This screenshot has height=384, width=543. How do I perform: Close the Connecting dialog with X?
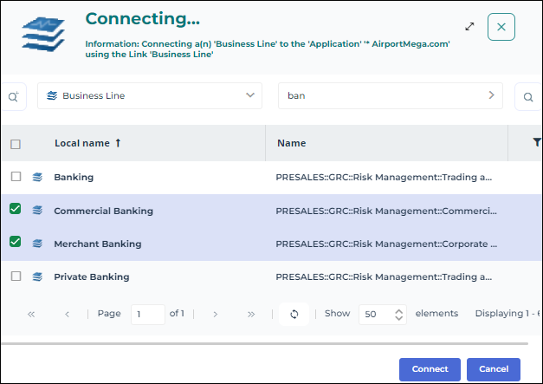[501, 27]
